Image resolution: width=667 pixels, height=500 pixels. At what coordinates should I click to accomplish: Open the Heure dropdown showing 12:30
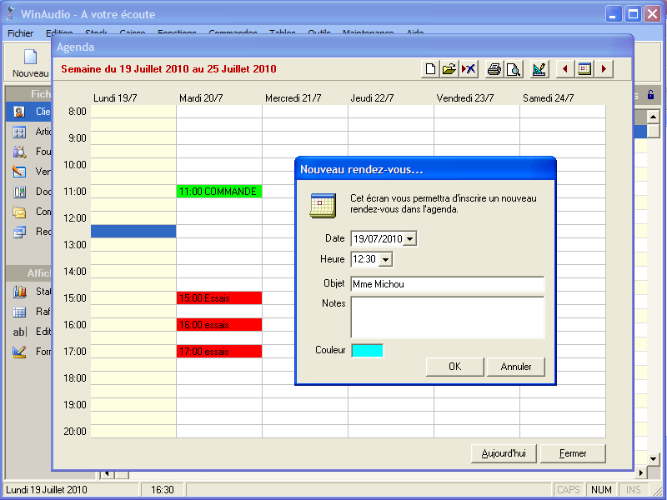(385, 260)
